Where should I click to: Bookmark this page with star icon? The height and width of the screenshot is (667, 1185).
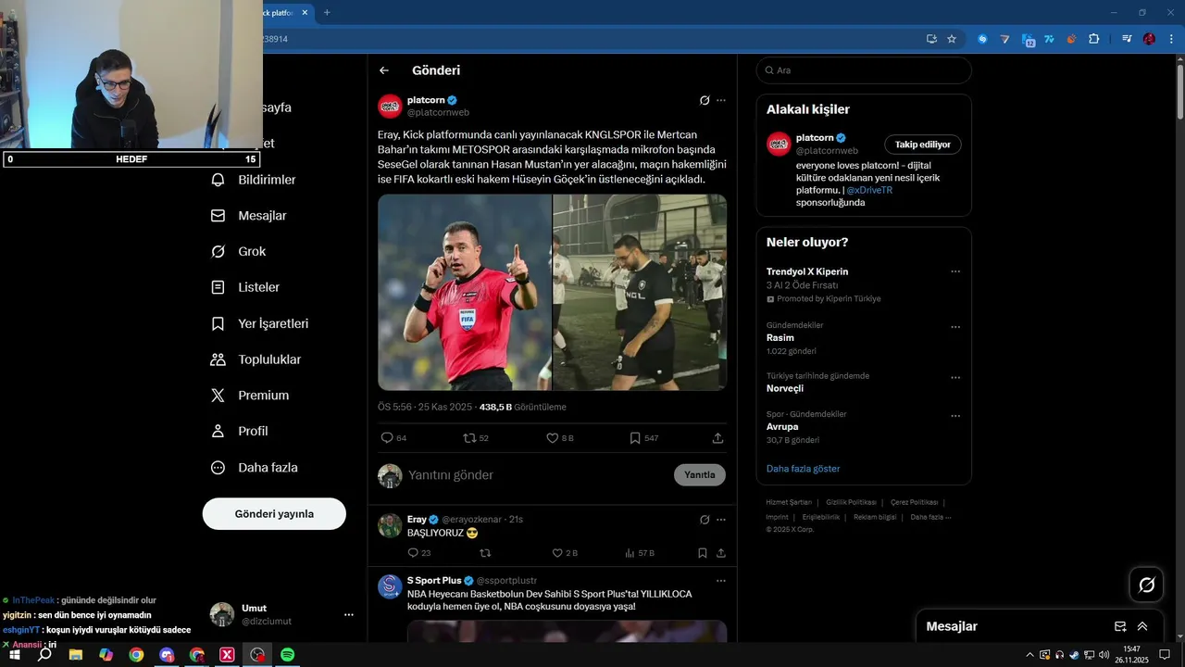[x=952, y=39]
